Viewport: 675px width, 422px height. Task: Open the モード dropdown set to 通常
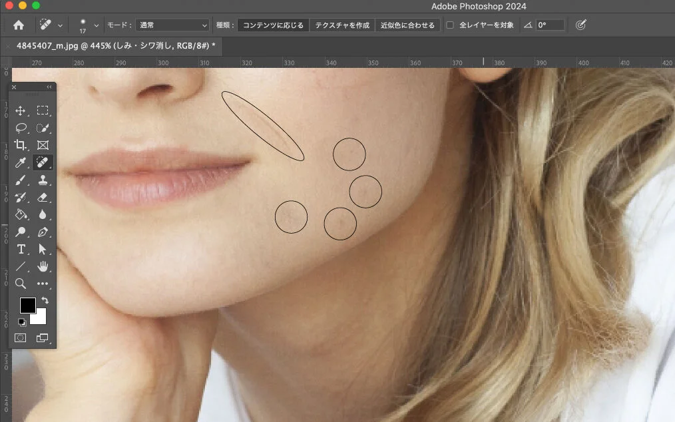172,25
